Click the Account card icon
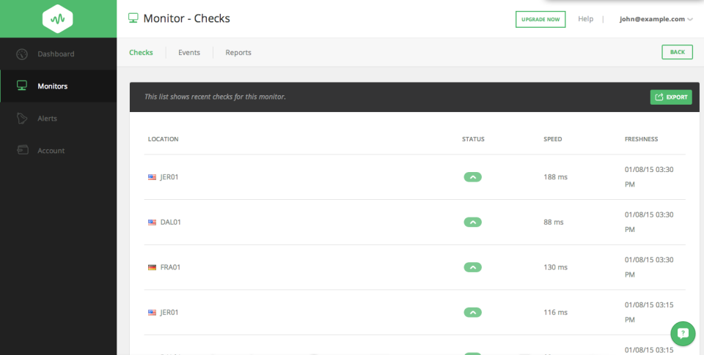 (x=22, y=151)
